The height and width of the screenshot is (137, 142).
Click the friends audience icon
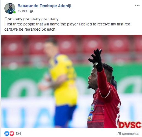pos(32,11)
